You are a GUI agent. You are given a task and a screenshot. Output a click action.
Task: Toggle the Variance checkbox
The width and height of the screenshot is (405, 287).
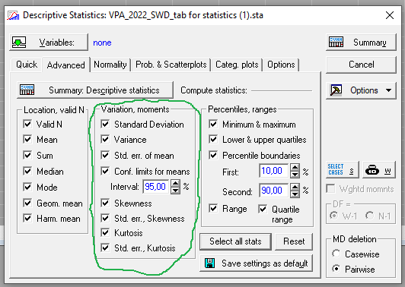(x=105, y=140)
